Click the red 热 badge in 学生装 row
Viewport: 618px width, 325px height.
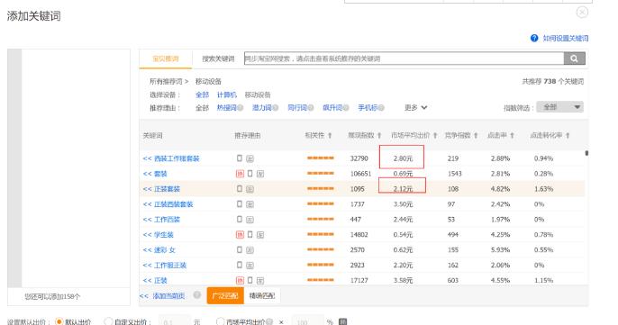click(x=240, y=235)
